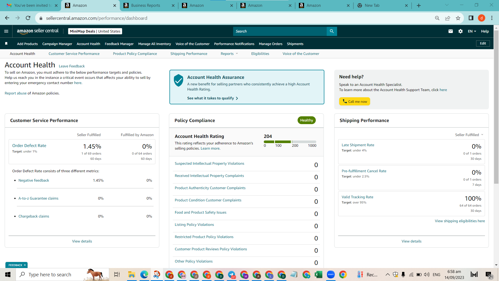The image size is (499, 281).
Task: Open the messages envelope icon
Action: coord(451,31)
